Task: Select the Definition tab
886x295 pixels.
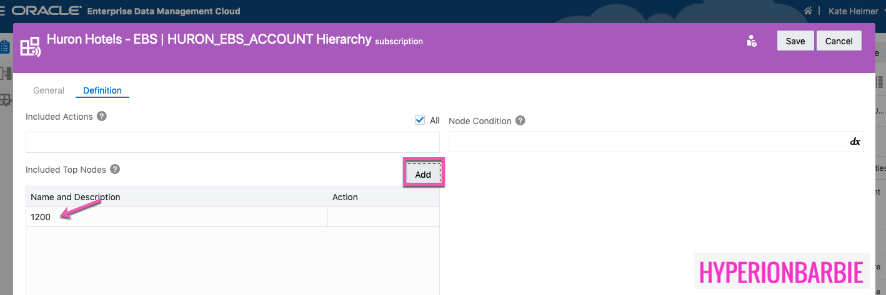Action: tap(102, 90)
